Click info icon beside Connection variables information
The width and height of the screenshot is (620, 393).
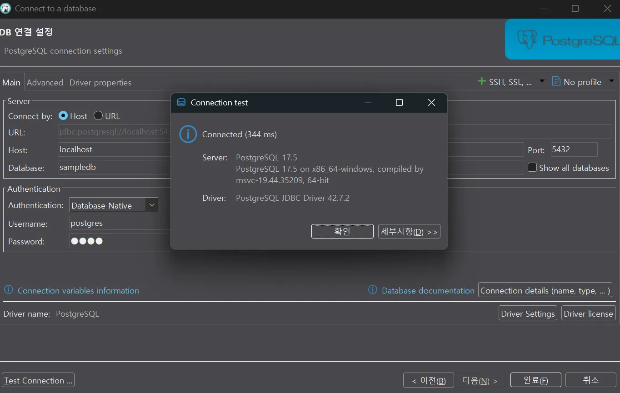point(9,290)
